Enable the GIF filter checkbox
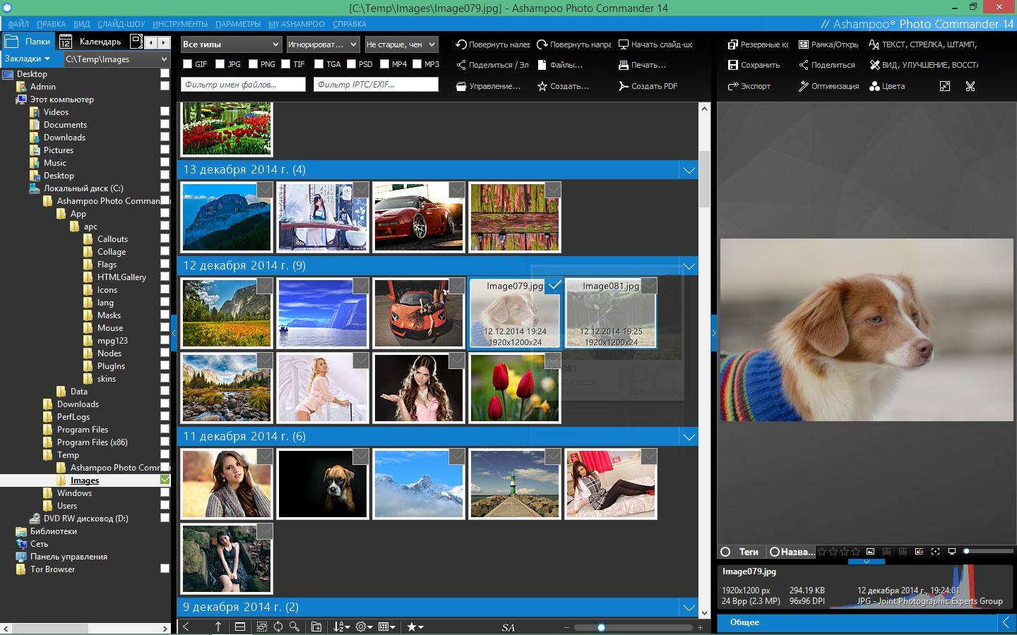The image size is (1017, 635). click(x=187, y=64)
